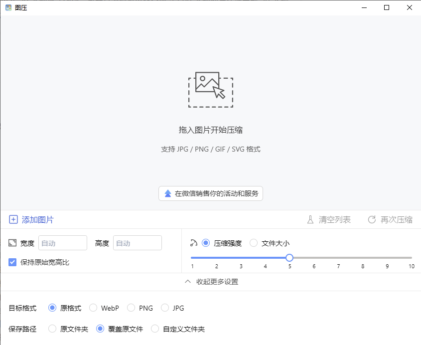The image size is (421, 345).
Task: Click the drag-in image placeholder icon
Action: click(210, 90)
